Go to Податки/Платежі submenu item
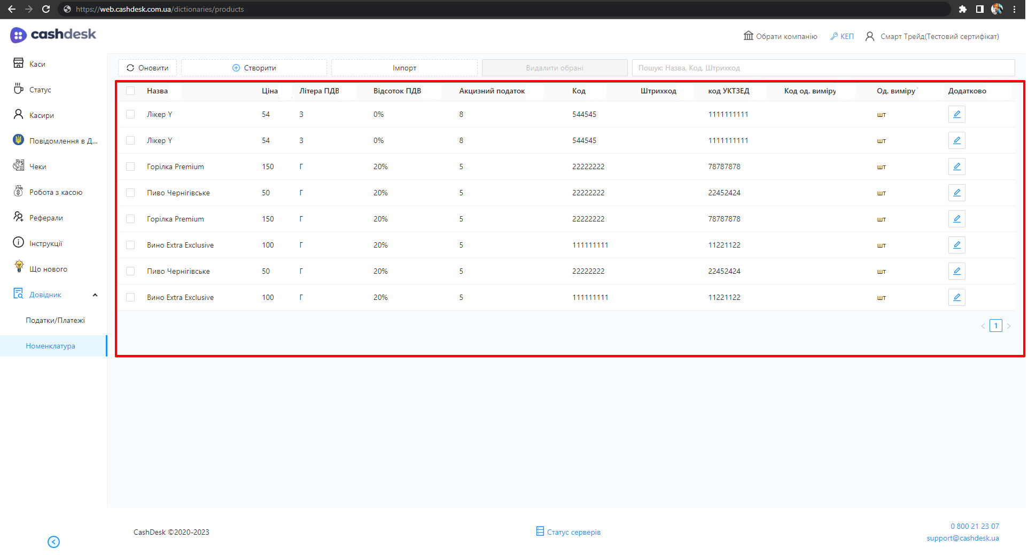Image resolution: width=1028 pixels, height=555 pixels. tap(55, 320)
